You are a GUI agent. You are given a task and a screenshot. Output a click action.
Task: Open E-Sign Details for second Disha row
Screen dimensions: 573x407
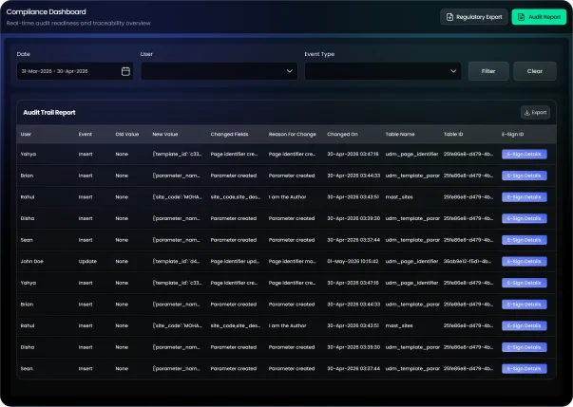pos(525,347)
